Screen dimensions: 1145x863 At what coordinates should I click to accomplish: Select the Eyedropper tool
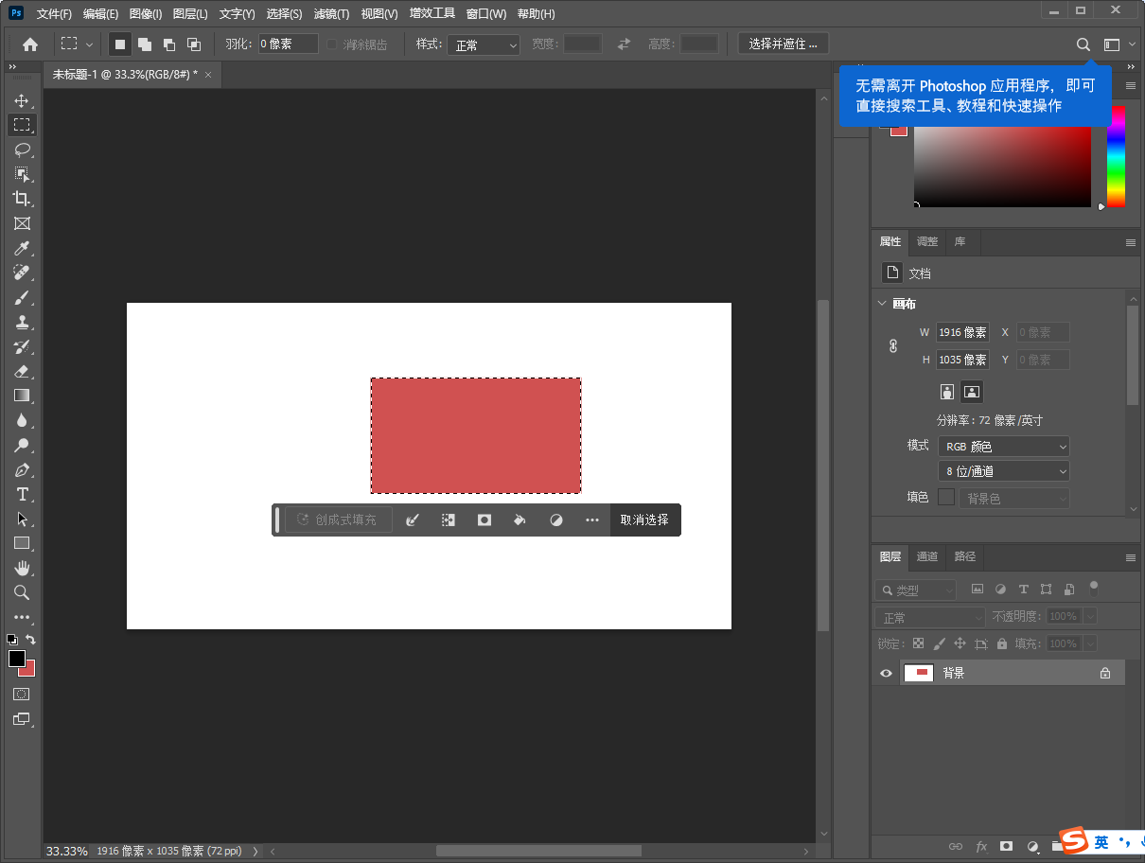tap(22, 248)
